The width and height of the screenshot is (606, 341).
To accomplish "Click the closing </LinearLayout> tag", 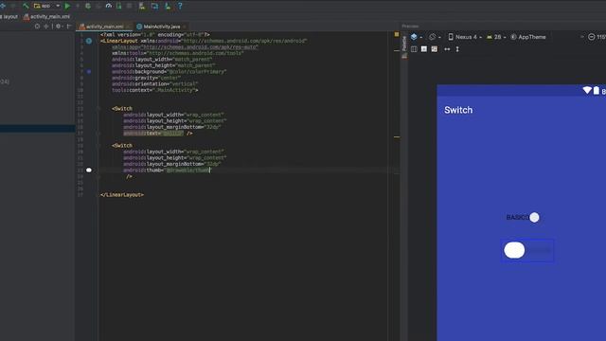I will pyautogui.click(x=122, y=195).
